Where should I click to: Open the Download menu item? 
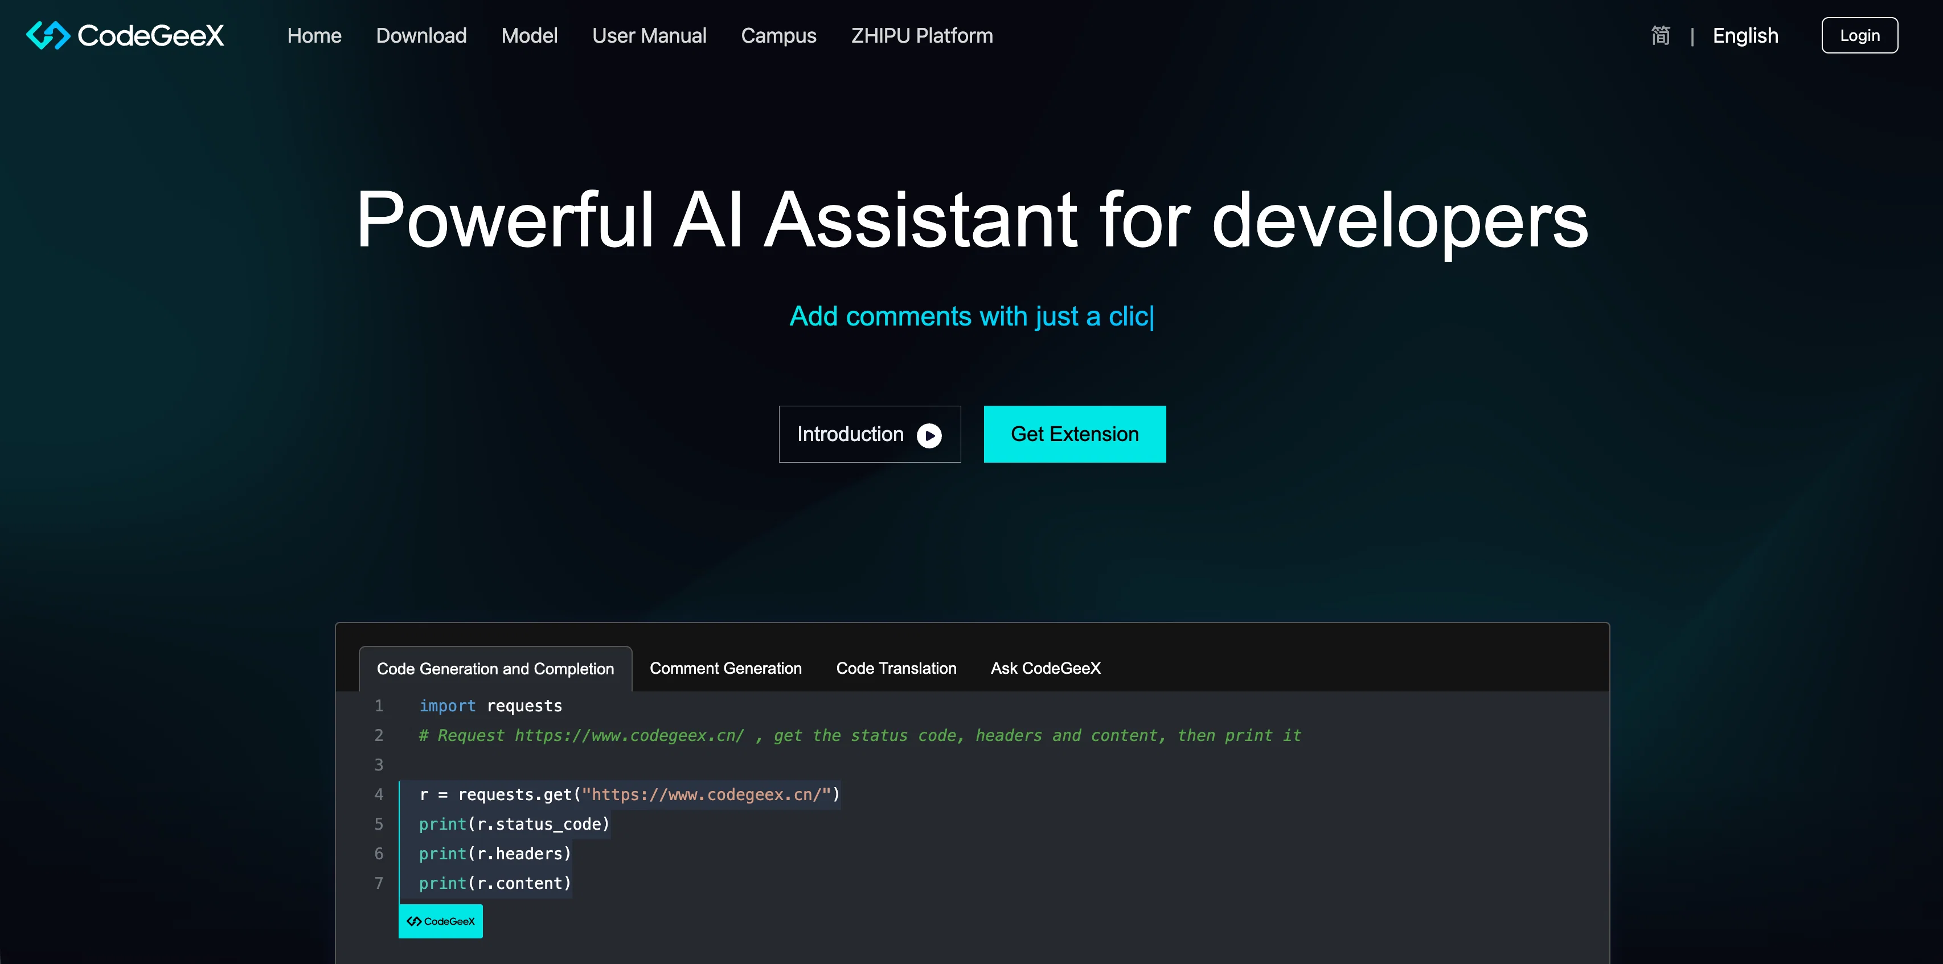click(x=421, y=35)
